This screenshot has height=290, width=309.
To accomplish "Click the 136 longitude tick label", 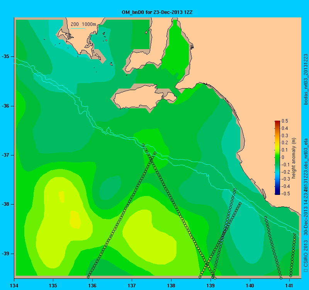I will coord(92,285).
